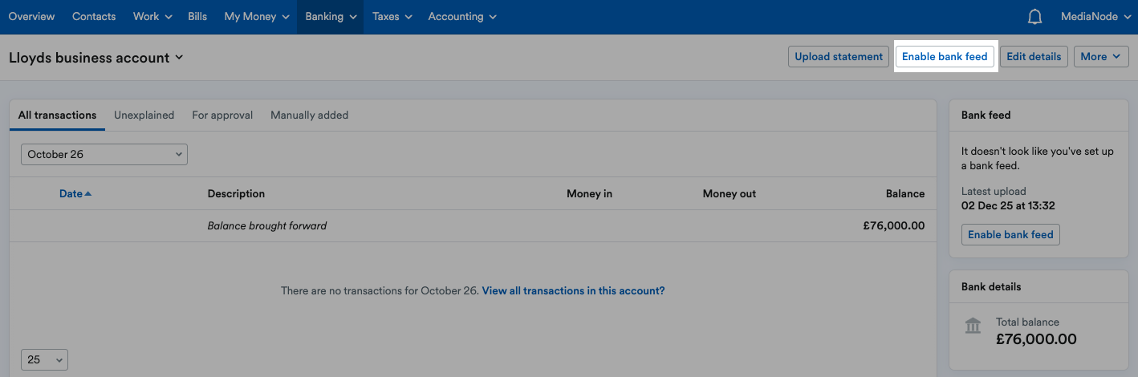
Task: Open the Overview page
Action: click(x=31, y=17)
